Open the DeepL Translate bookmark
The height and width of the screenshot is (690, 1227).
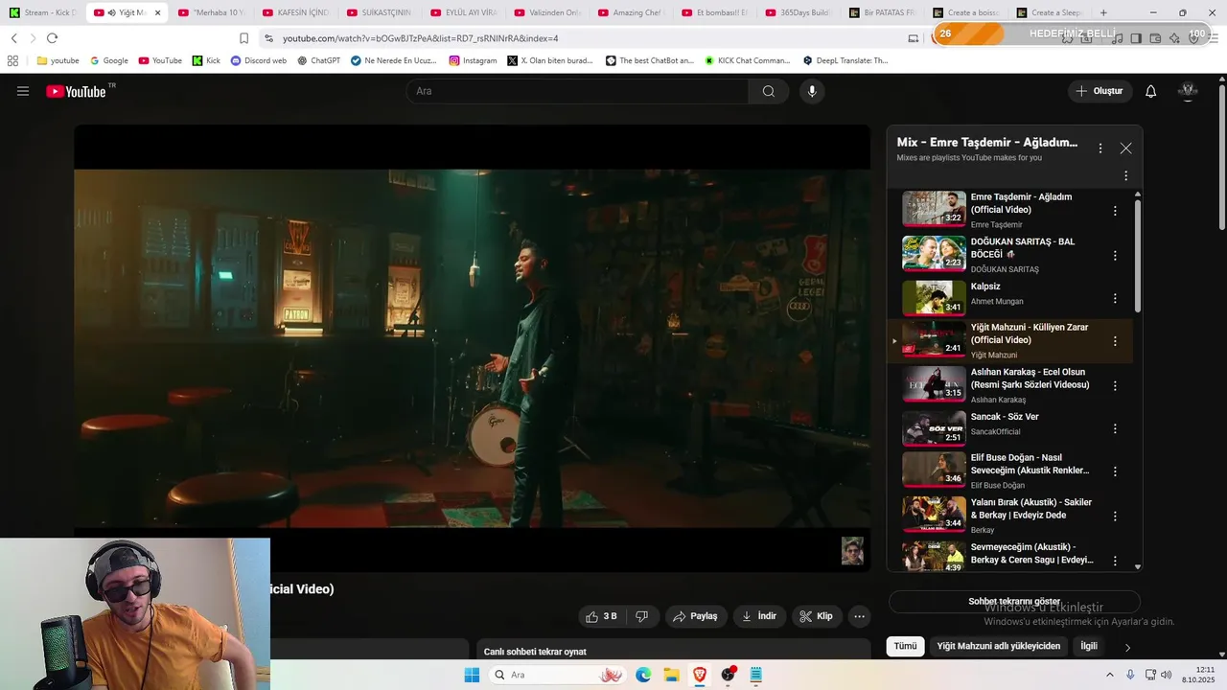pyautogui.click(x=845, y=60)
